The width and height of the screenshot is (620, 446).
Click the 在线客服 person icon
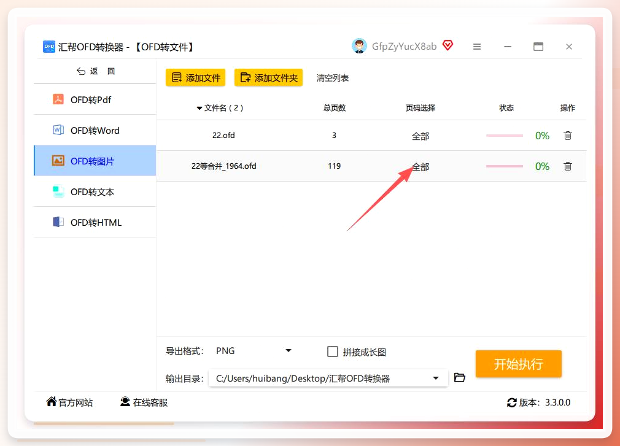pyautogui.click(x=125, y=402)
